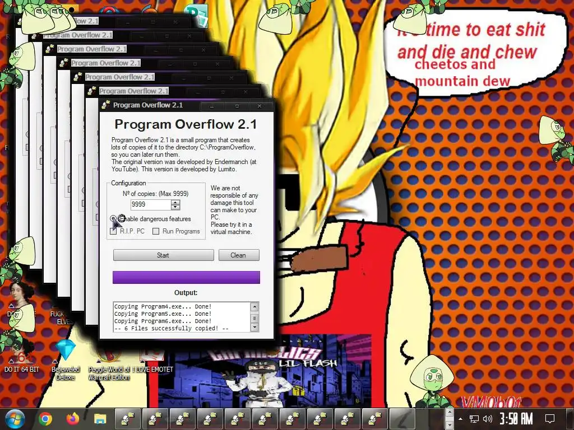
Task: Open the Action Center notification icon
Action: click(550, 419)
